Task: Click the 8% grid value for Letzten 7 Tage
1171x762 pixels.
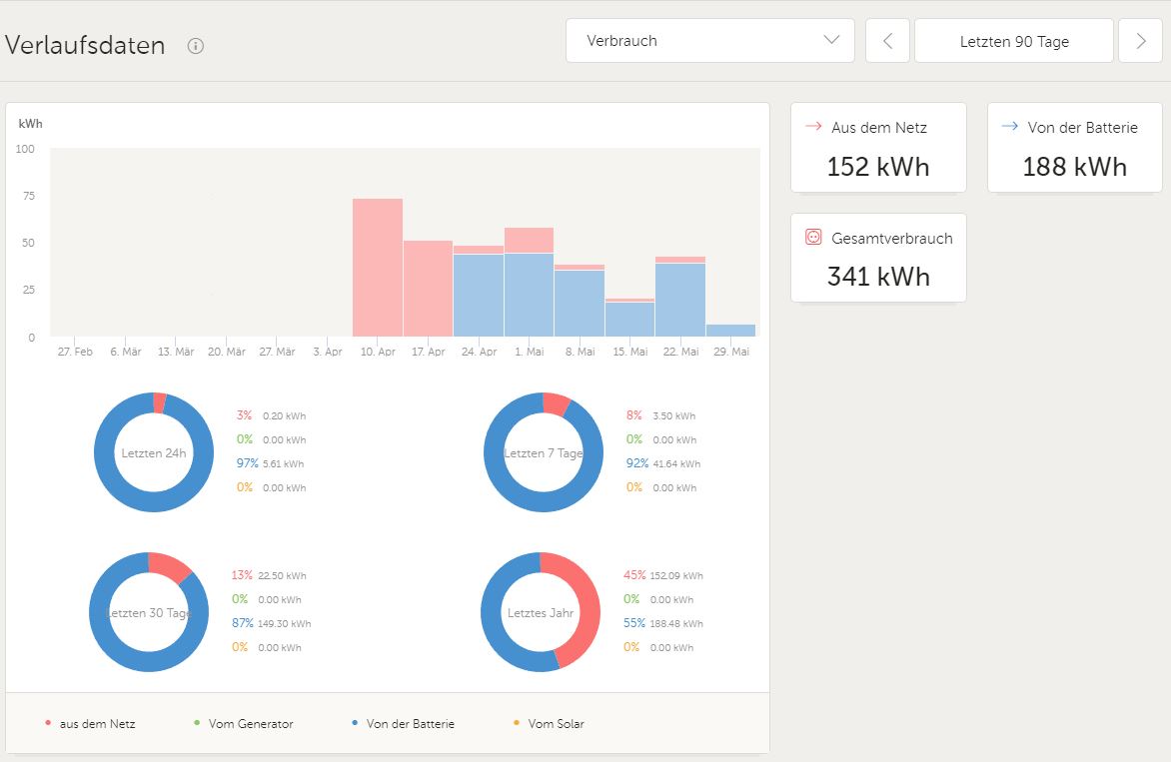Action: point(660,415)
